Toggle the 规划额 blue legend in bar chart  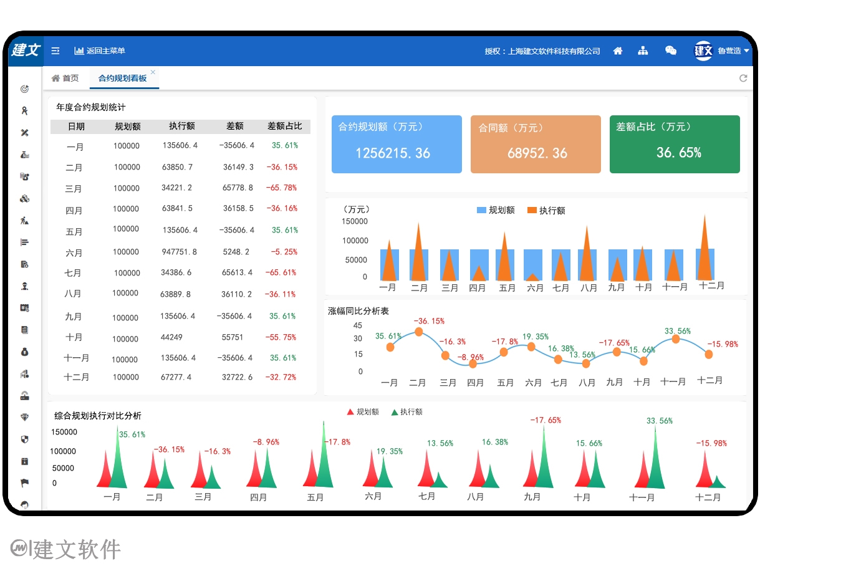pos(496,211)
